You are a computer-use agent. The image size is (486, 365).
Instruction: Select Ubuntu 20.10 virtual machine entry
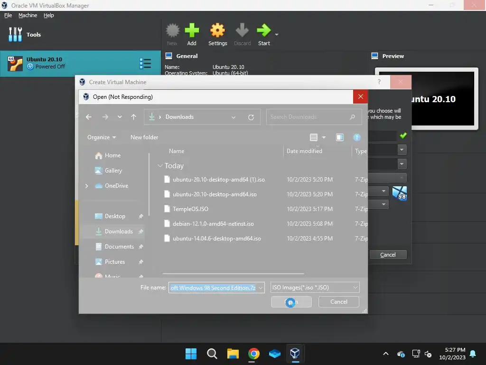point(80,63)
